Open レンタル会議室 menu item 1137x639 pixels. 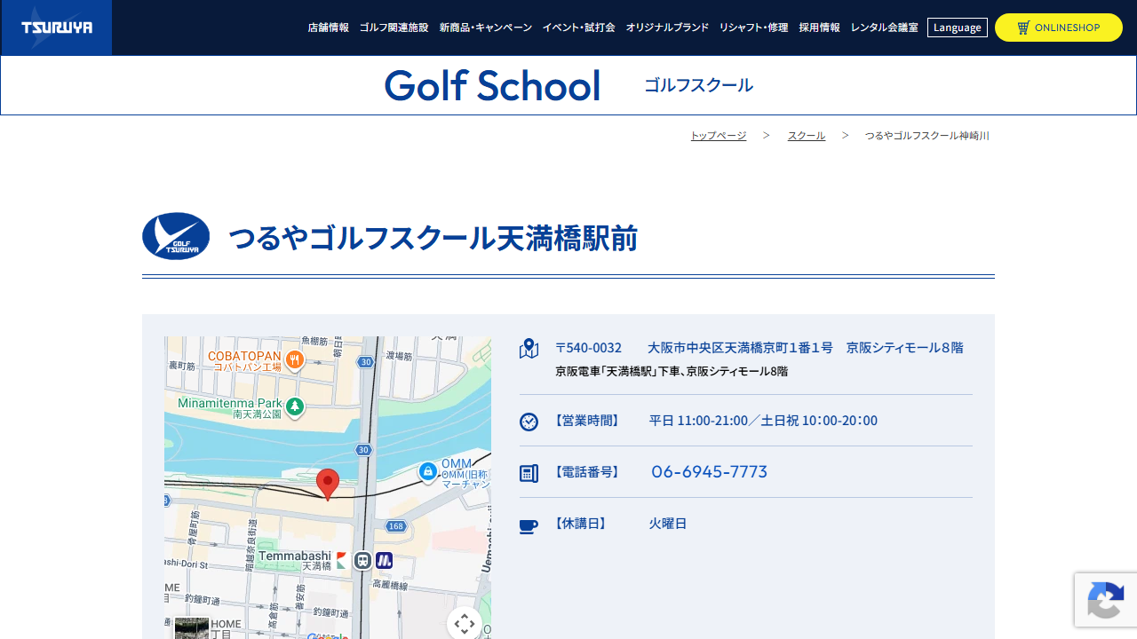tap(884, 28)
